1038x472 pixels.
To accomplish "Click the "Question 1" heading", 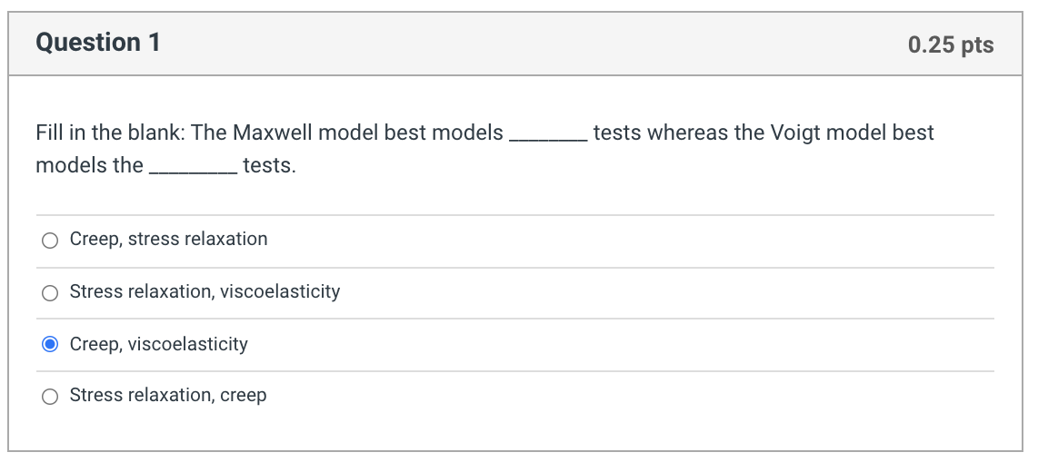I will coord(98,43).
